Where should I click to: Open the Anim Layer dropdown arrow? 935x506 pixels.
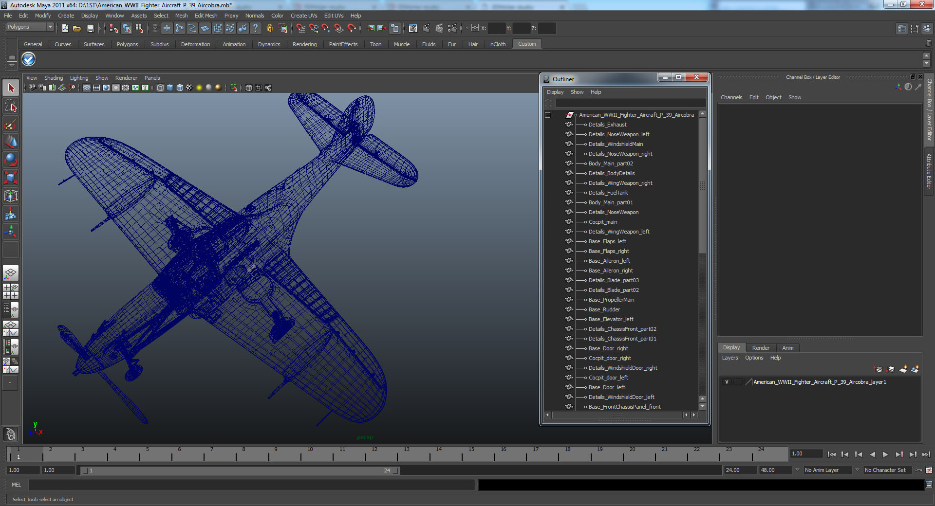[x=797, y=470]
